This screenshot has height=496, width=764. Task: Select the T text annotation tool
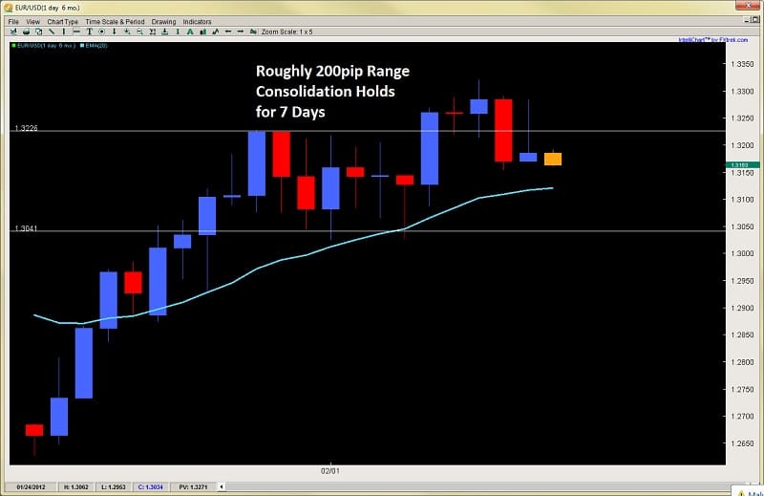pyautogui.click(x=89, y=32)
